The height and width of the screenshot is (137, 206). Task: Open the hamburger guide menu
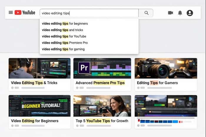click(11, 12)
